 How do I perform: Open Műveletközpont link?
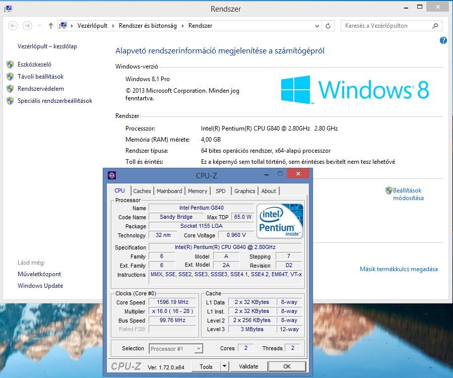(x=39, y=274)
